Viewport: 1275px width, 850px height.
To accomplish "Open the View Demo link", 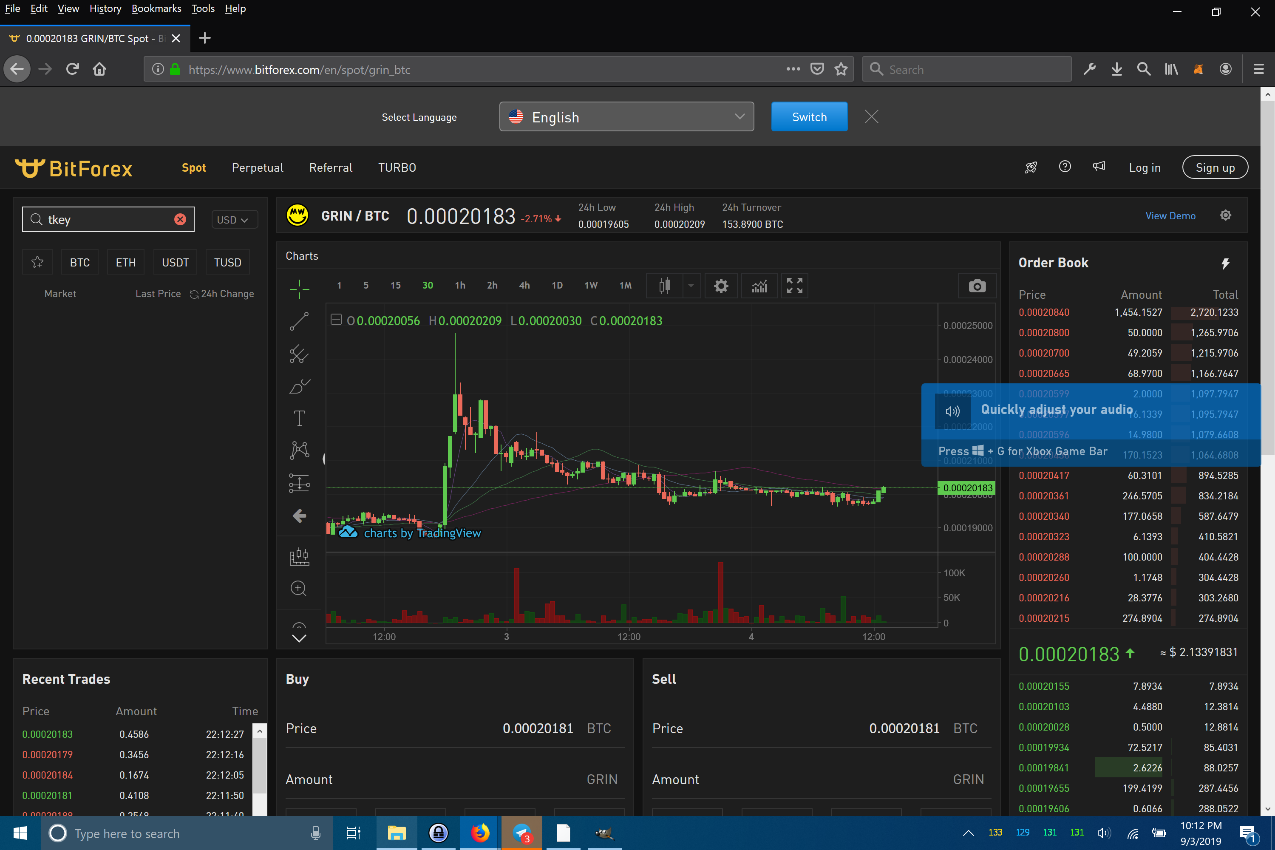I will [1170, 216].
